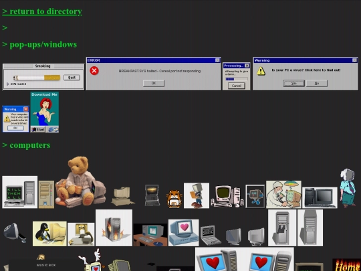Close the small blue Warning popup
The width and height of the screenshot is (361, 271).
(x=26, y=109)
